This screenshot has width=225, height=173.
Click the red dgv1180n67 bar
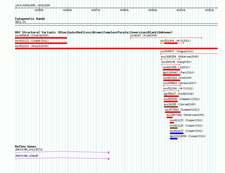(171, 75)
